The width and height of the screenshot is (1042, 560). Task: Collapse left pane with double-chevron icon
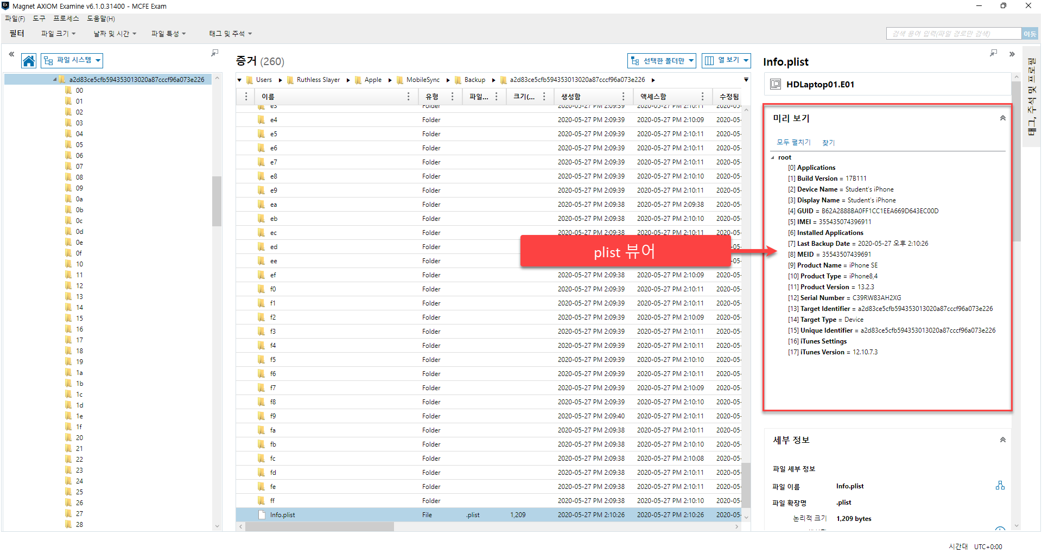pyautogui.click(x=11, y=54)
